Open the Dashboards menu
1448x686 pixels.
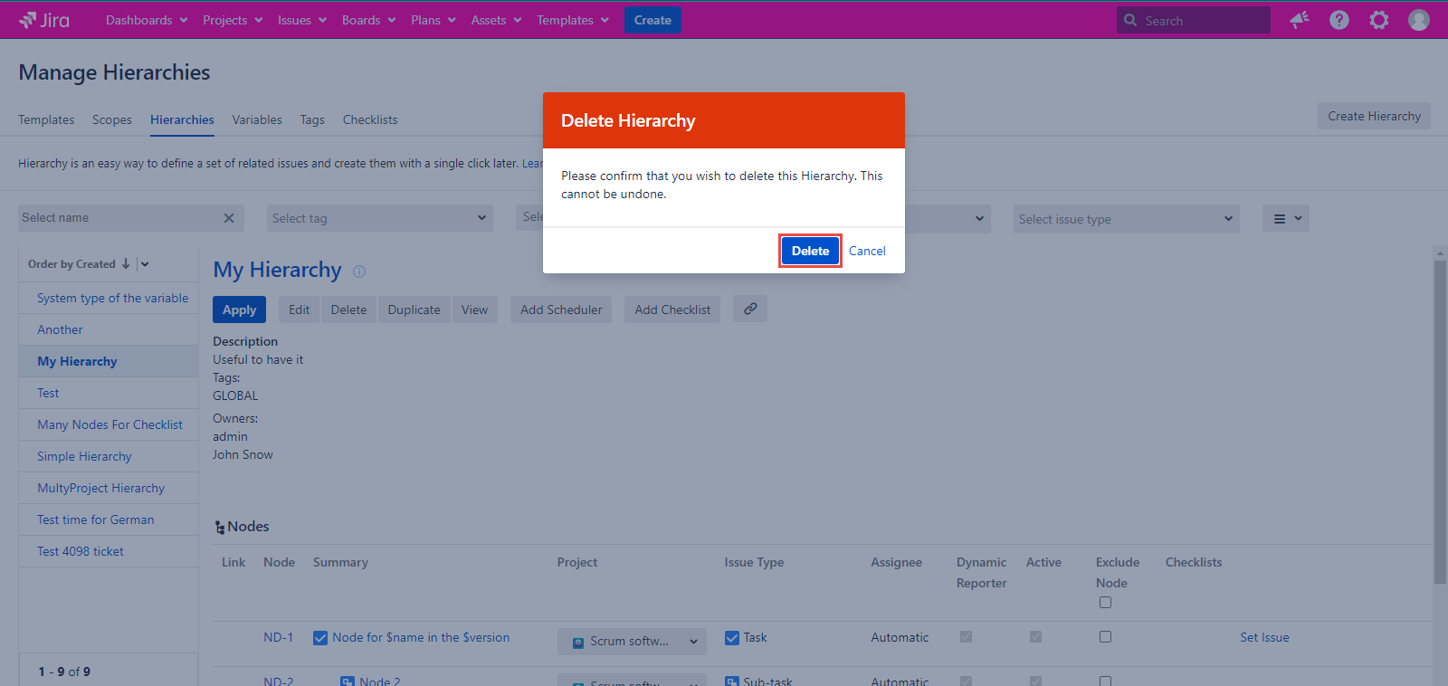(147, 20)
